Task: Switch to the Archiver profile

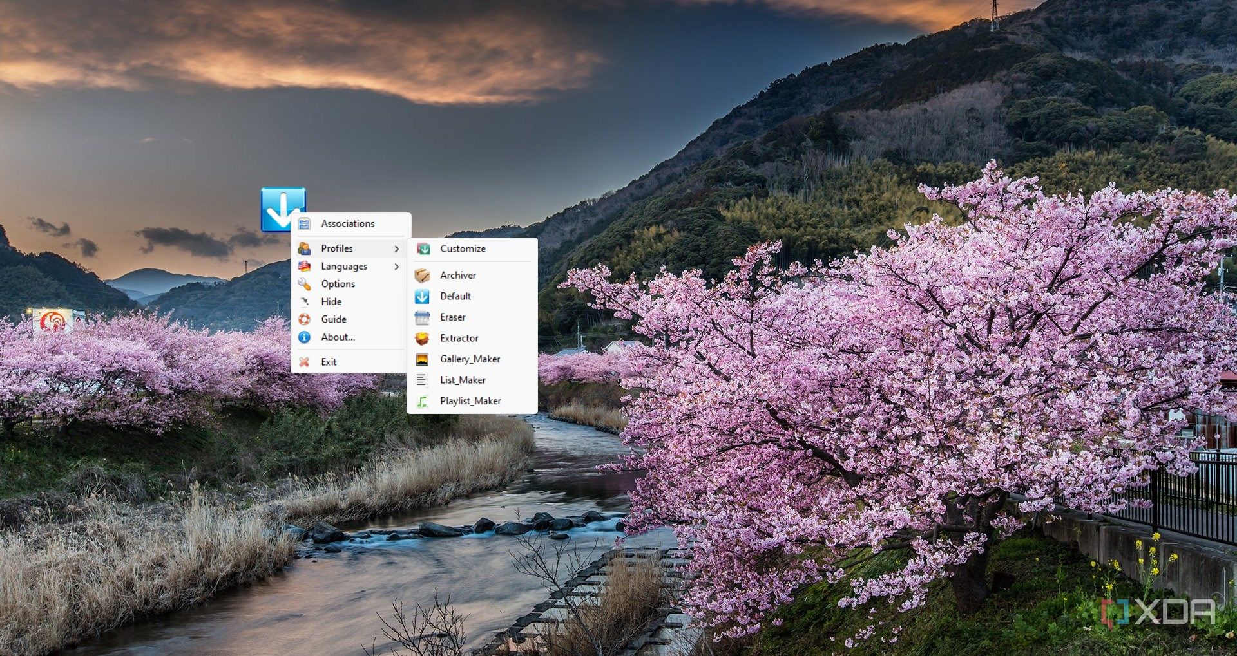Action: coord(472,275)
